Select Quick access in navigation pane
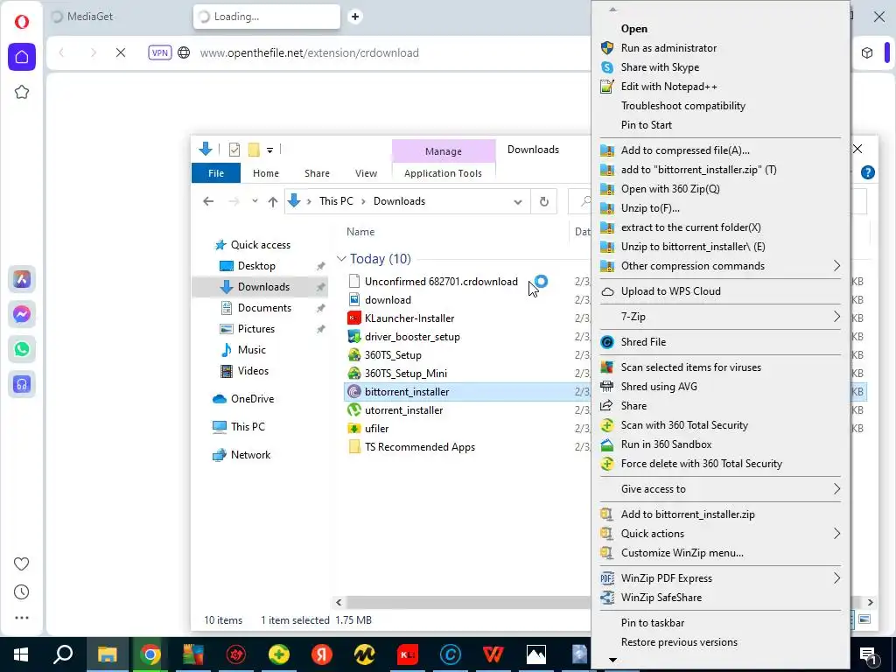This screenshot has width=896, height=672. pos(261,245)
